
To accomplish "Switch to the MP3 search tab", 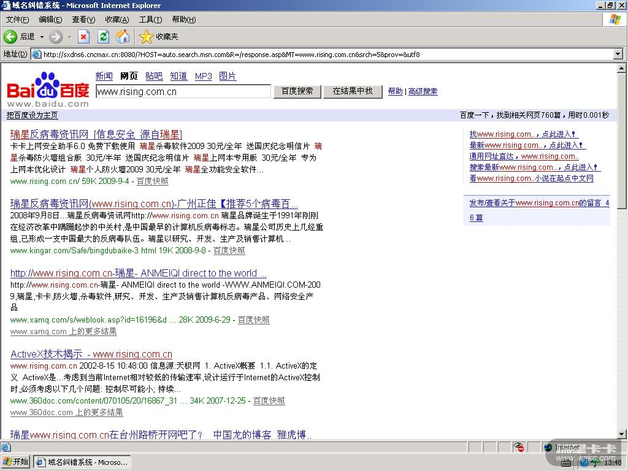I will [x=203, y=76].
